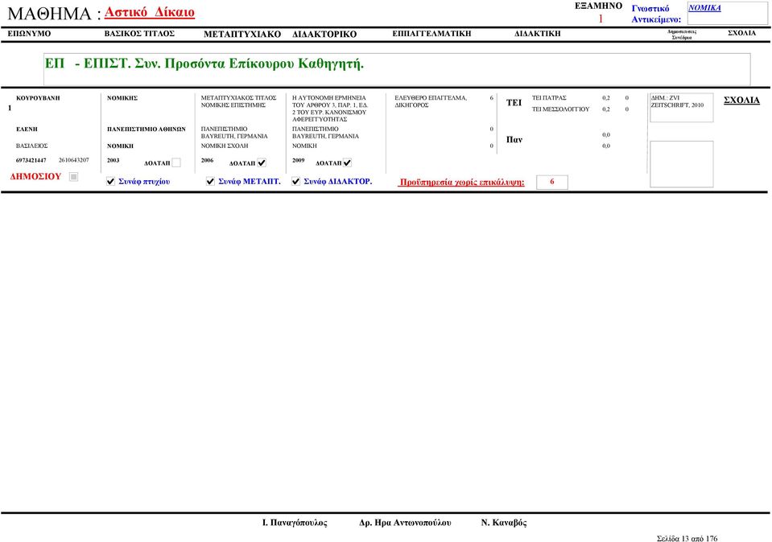Click the empty box below the publications field
Viewport: 772px width, 542px height.
point(681,164)
